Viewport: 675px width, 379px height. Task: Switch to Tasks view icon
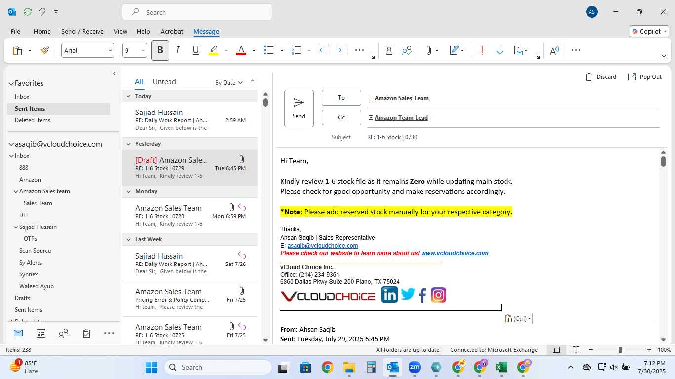coord(86,333)
